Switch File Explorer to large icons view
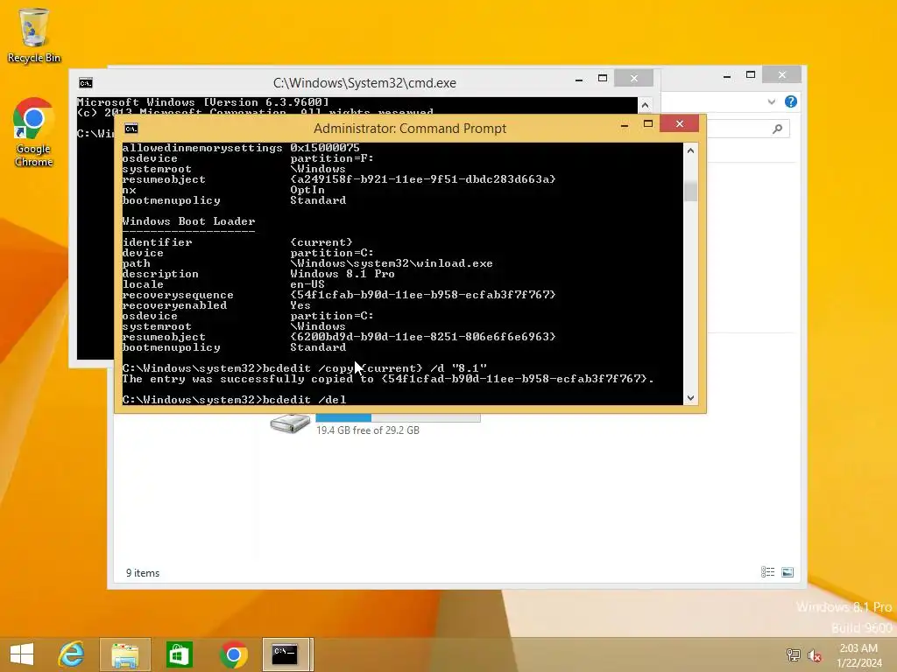This screenshot has height=672, width=897. click(788, 572)
